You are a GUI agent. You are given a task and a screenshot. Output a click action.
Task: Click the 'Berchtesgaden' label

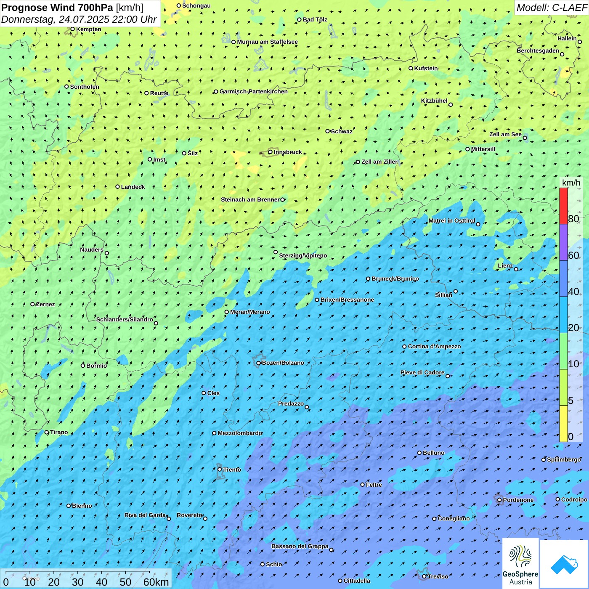[538, 50]
